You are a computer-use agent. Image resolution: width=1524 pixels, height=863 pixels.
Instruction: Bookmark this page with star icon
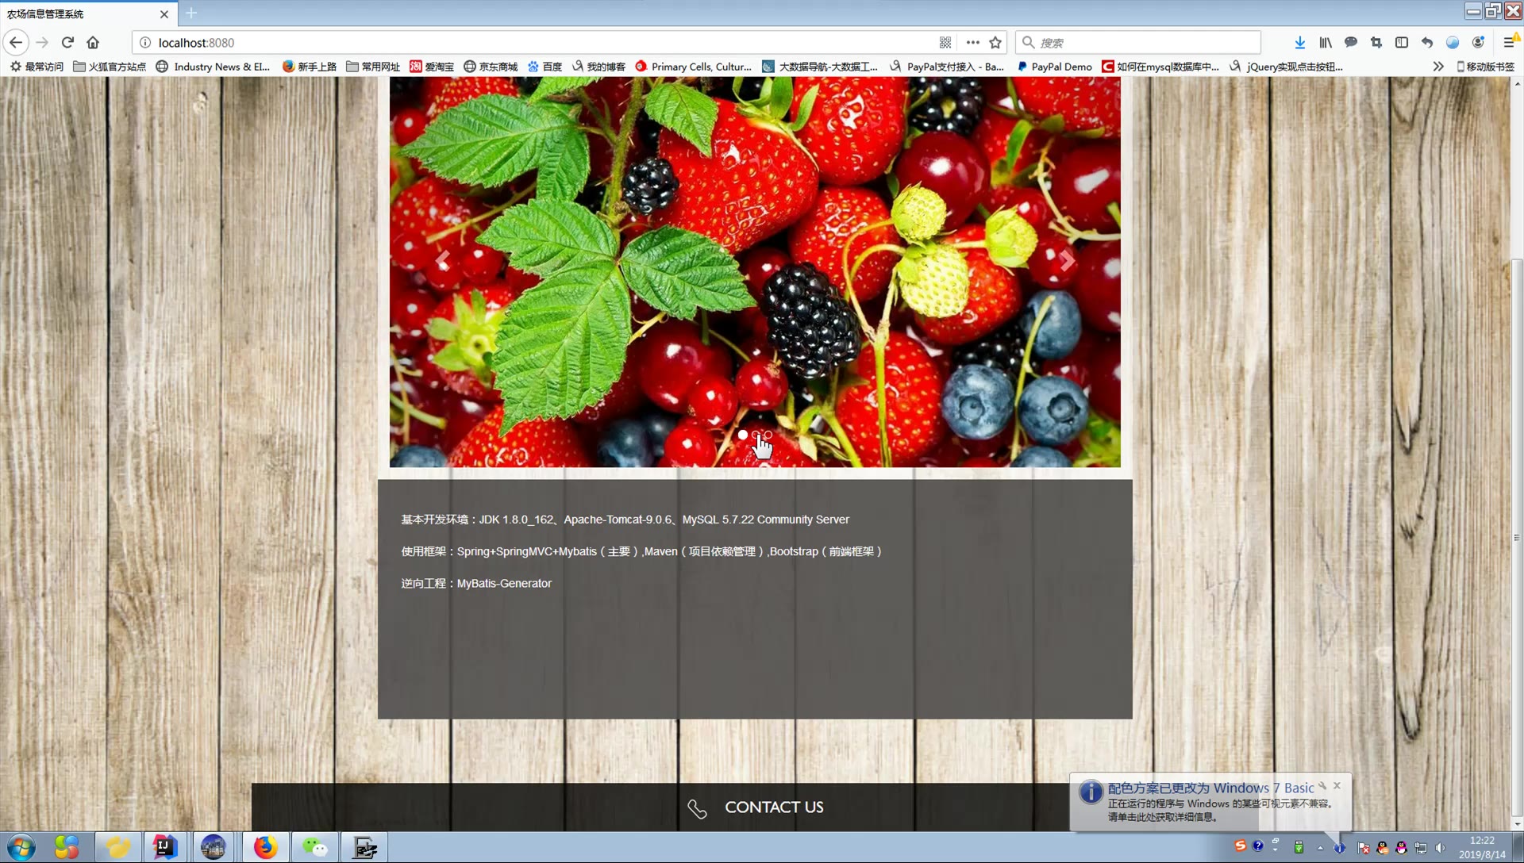995,43
